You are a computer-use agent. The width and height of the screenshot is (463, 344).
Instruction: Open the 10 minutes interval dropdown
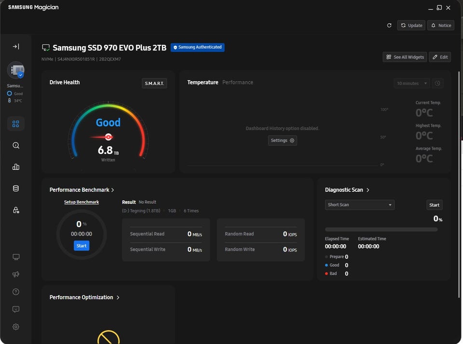pyautogui.click(x=411, y=83)
